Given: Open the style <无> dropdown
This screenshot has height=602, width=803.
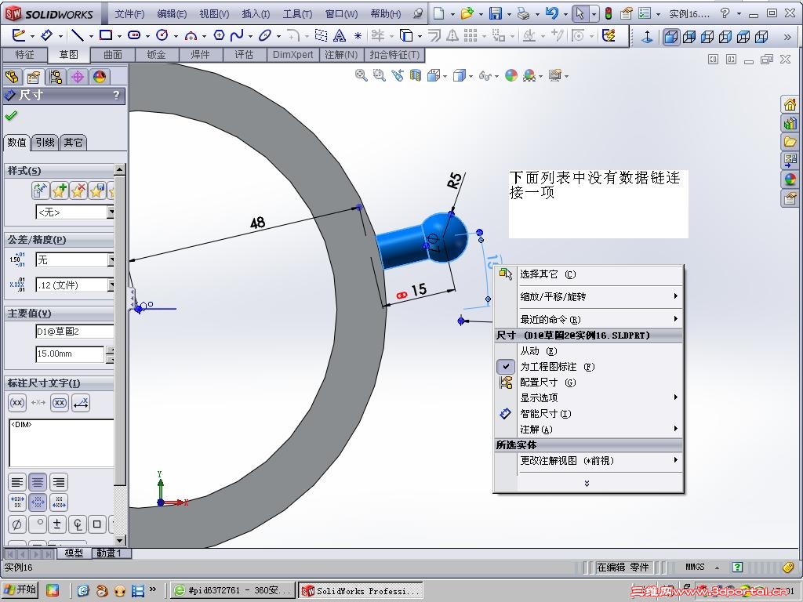Looking at the screenshot, I should coord(111,212).
